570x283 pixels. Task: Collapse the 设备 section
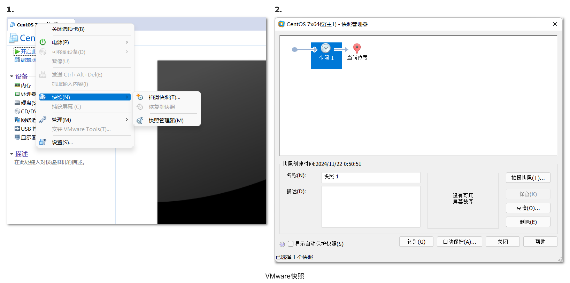[11, 76]
